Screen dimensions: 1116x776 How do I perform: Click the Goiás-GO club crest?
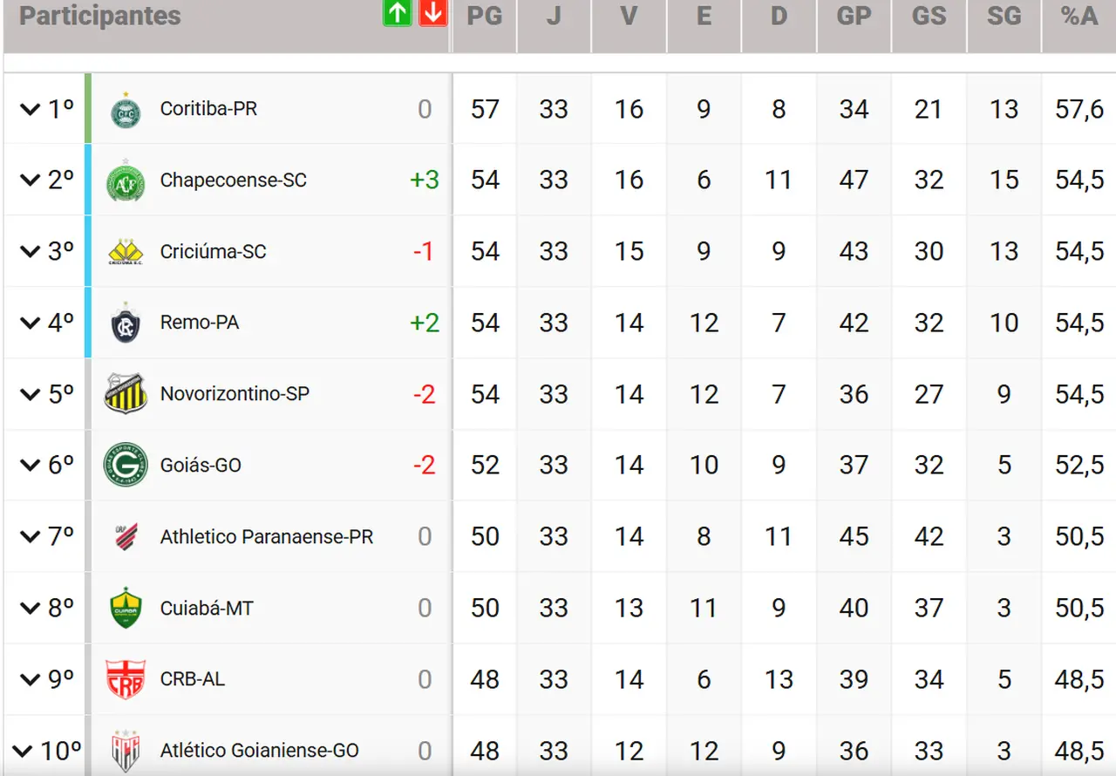pyautogui.click(x=126, y=465)
